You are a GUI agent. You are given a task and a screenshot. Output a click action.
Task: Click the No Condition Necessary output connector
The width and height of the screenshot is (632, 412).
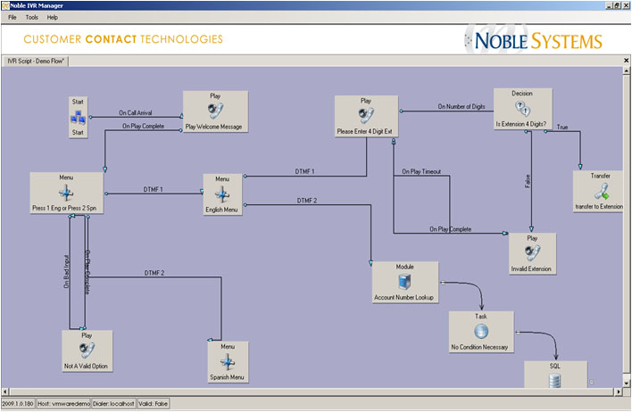(x=518, y=333)
